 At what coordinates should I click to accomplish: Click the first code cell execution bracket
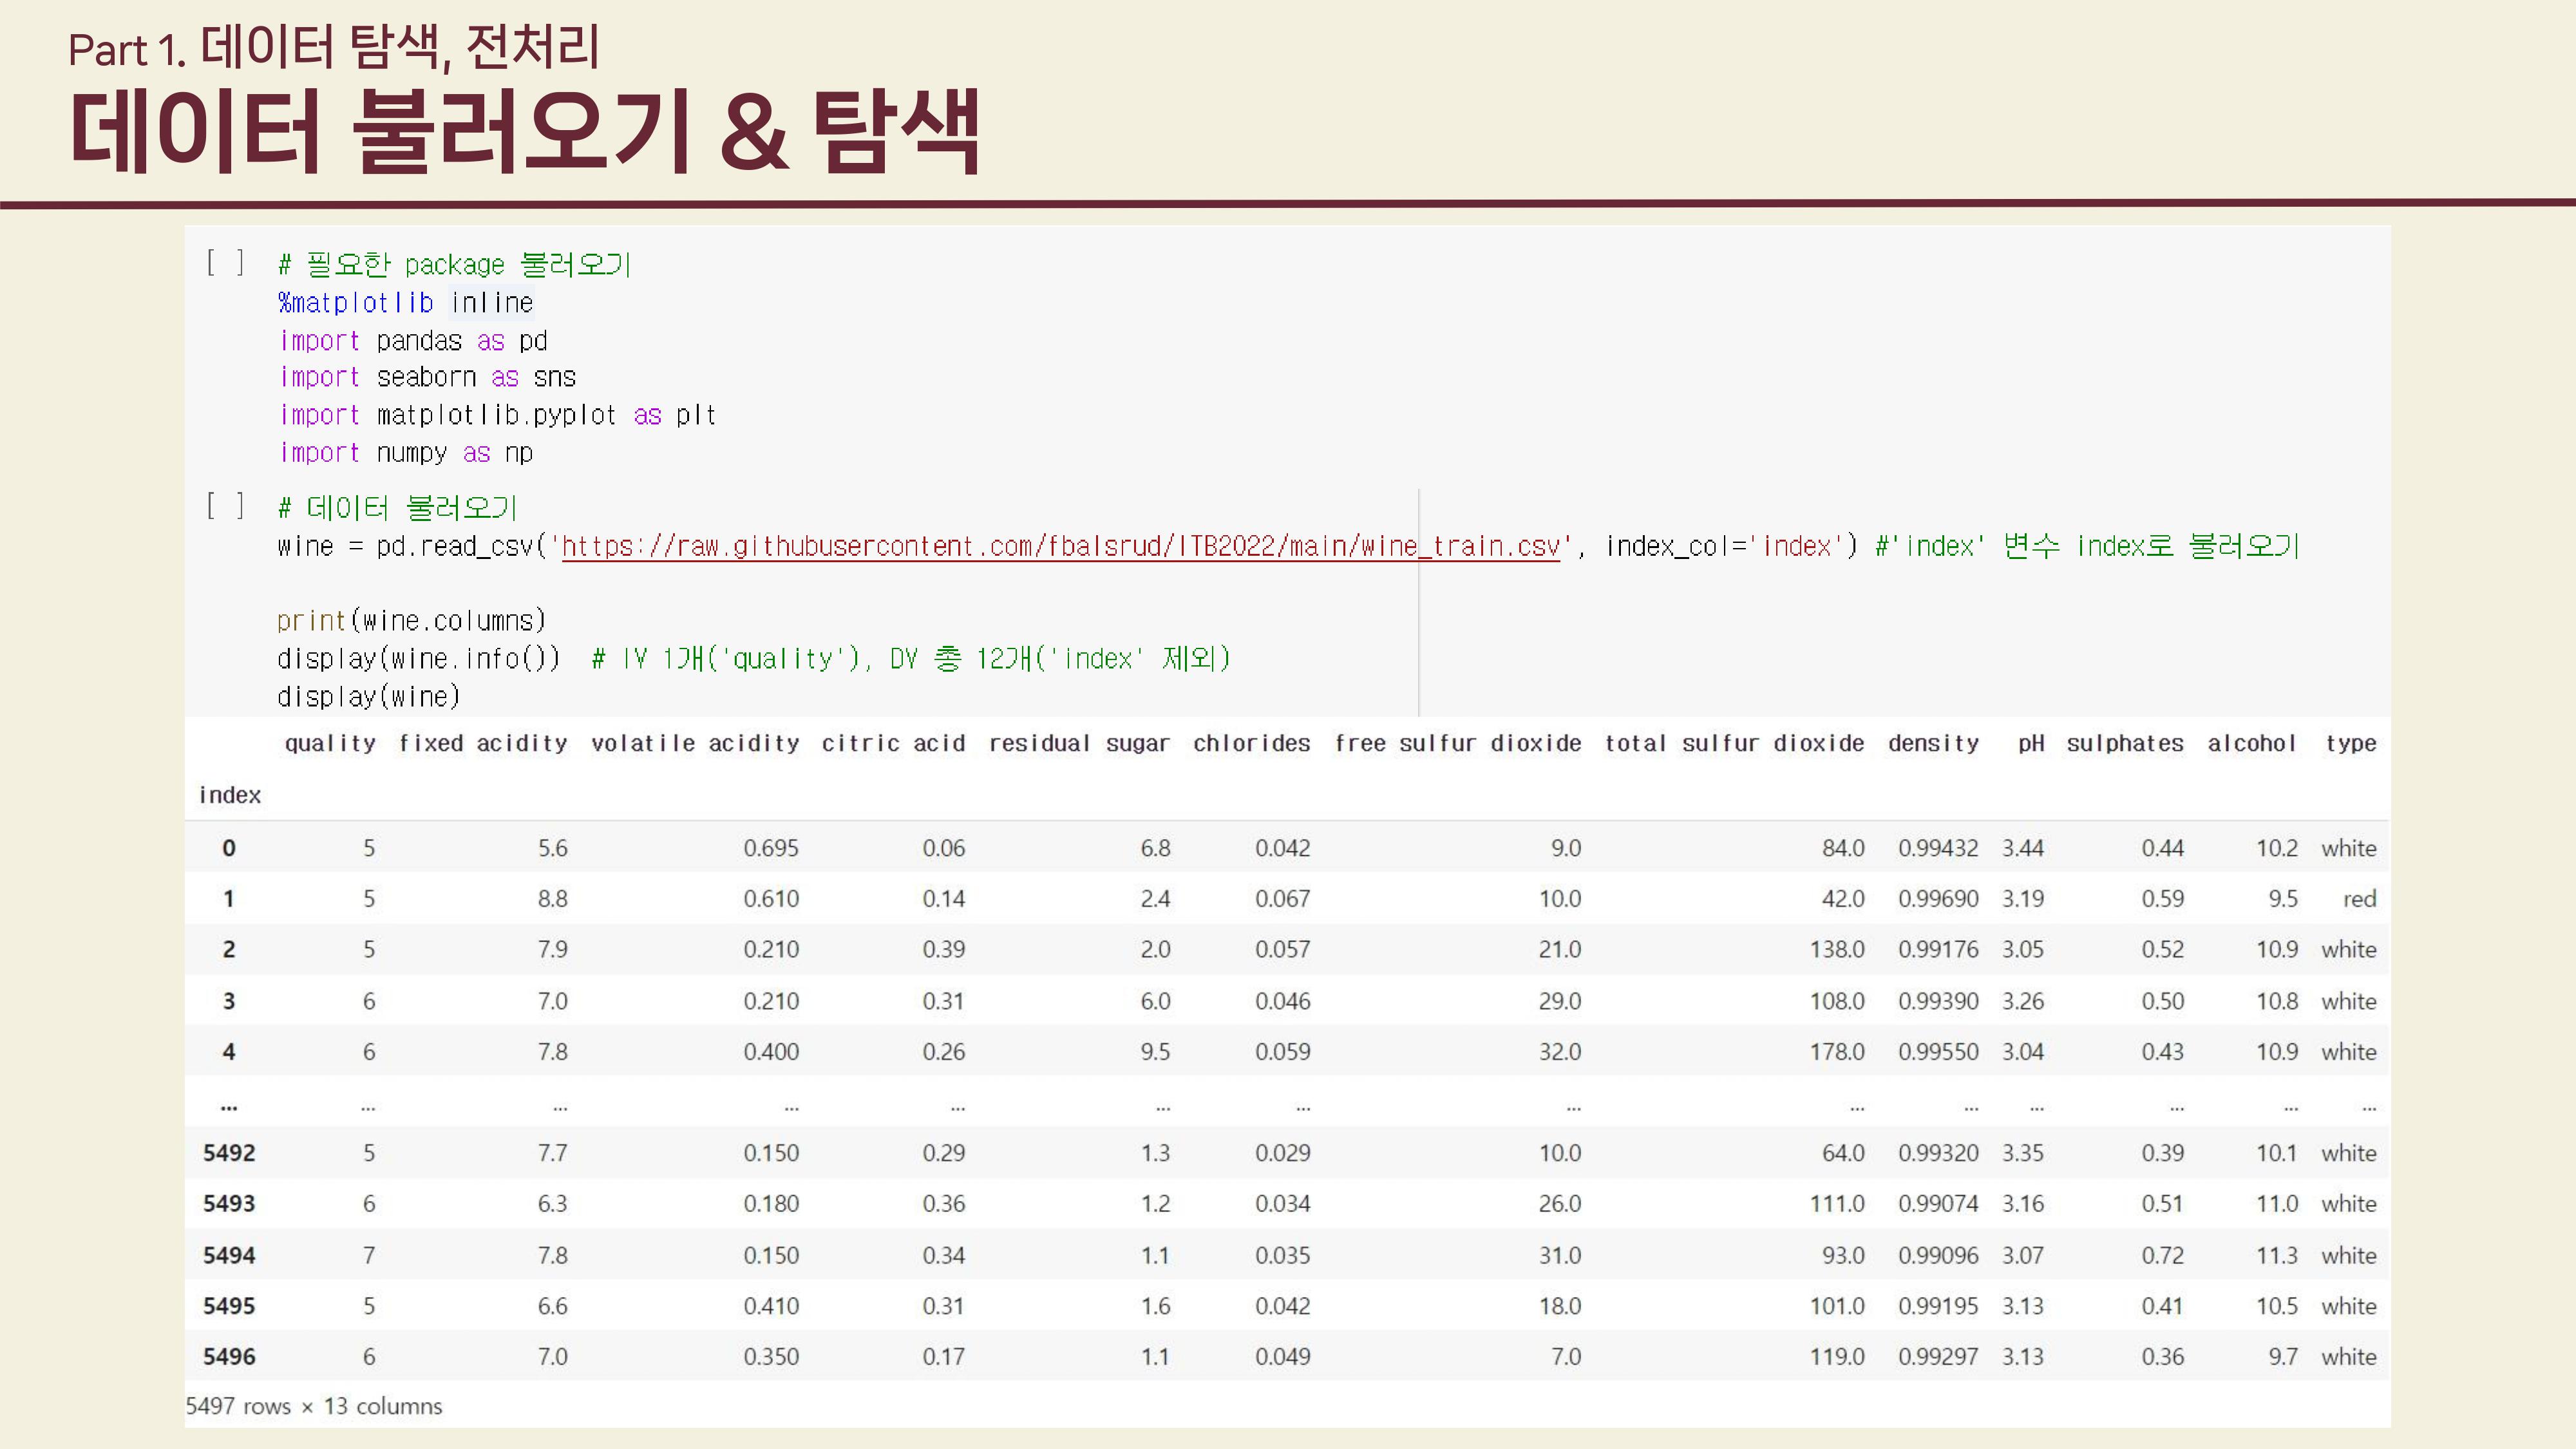(225, 263)
